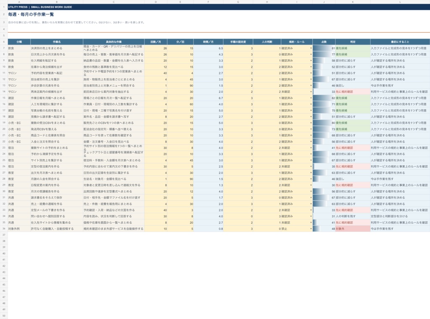The image size is (430, 319).
Task: Select the cell 担当者別の売上を集計
Action: [57, 79]
